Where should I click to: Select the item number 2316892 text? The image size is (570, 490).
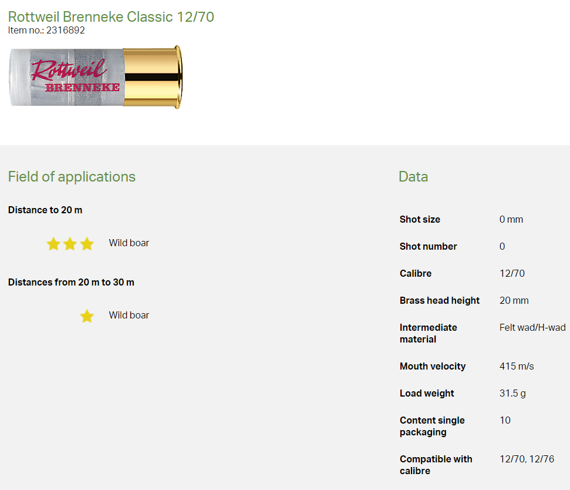[65, 30]
